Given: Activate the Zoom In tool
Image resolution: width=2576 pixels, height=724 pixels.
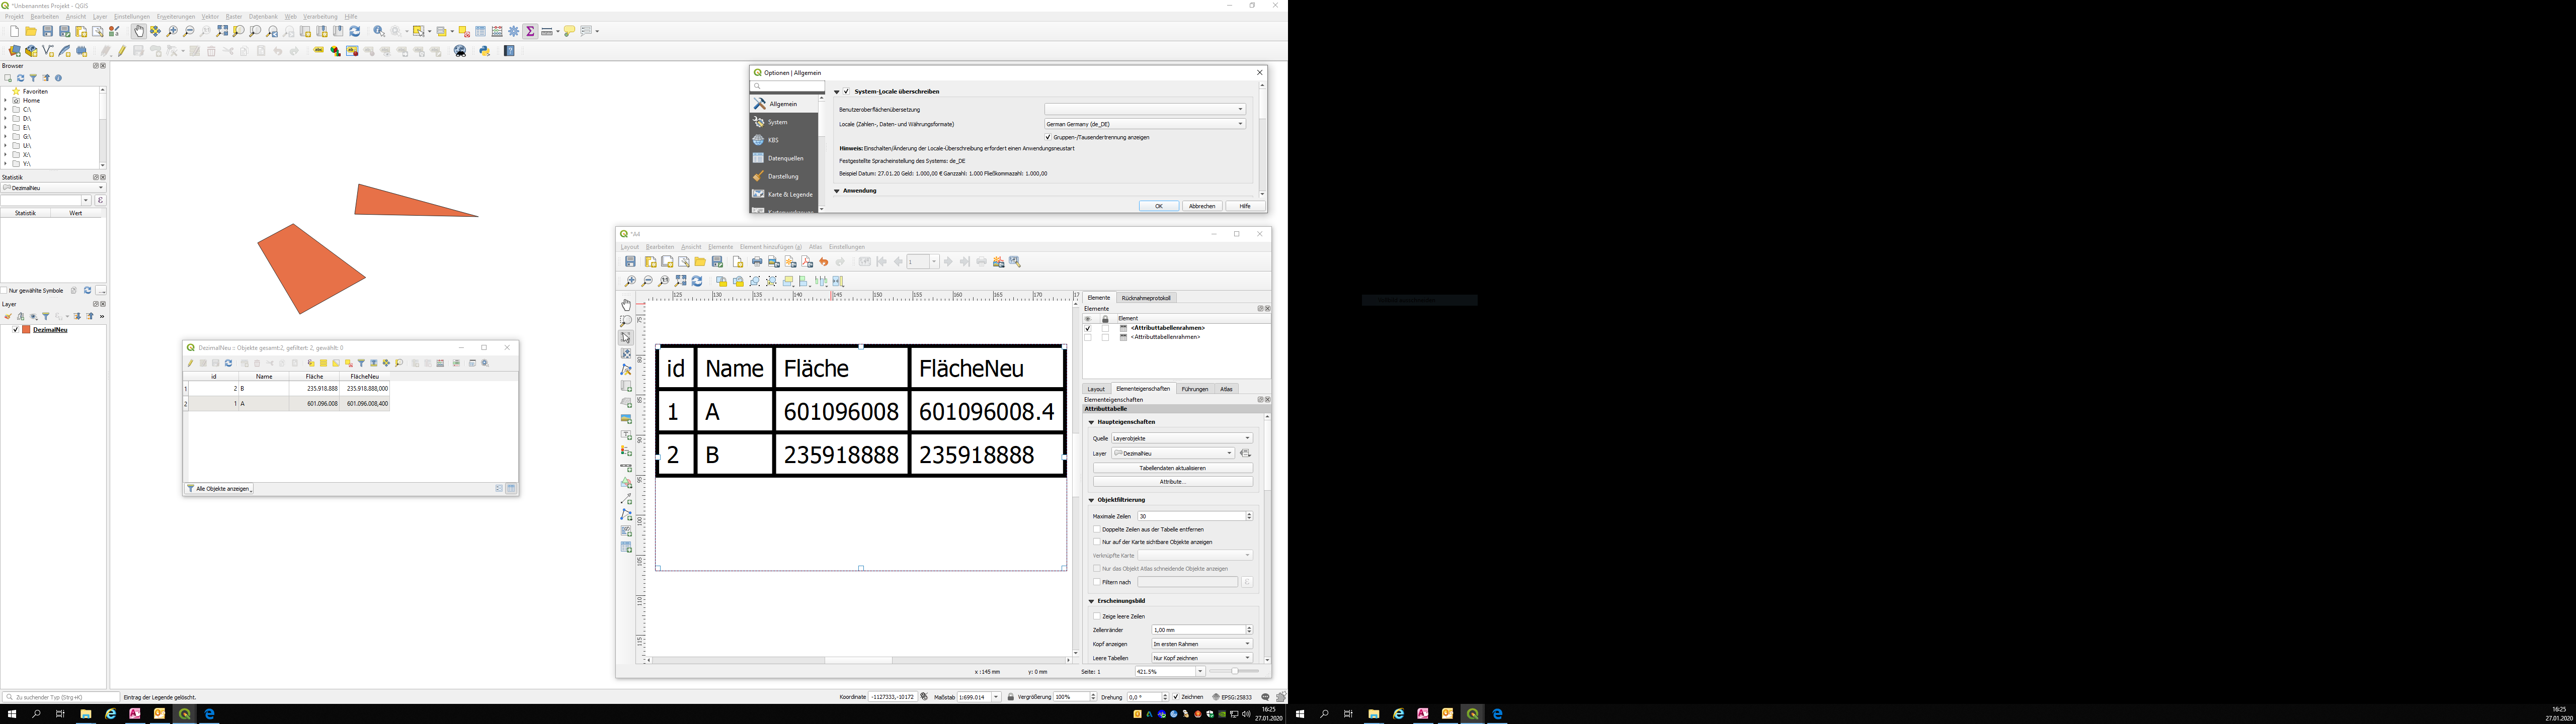Looking at the screenshot, I should tap(172, 31).
